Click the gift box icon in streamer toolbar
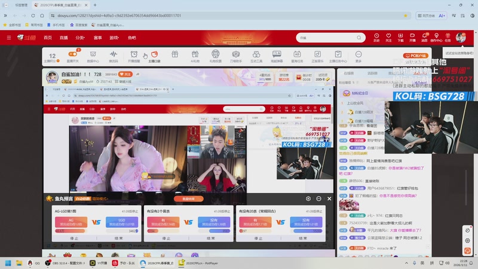 click(174, 54)
